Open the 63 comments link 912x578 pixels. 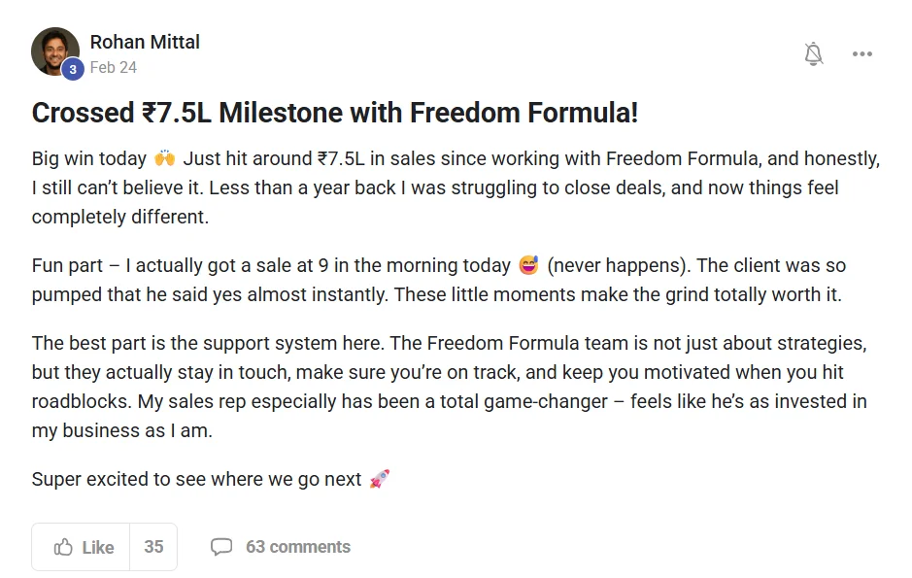coord(297,547)
